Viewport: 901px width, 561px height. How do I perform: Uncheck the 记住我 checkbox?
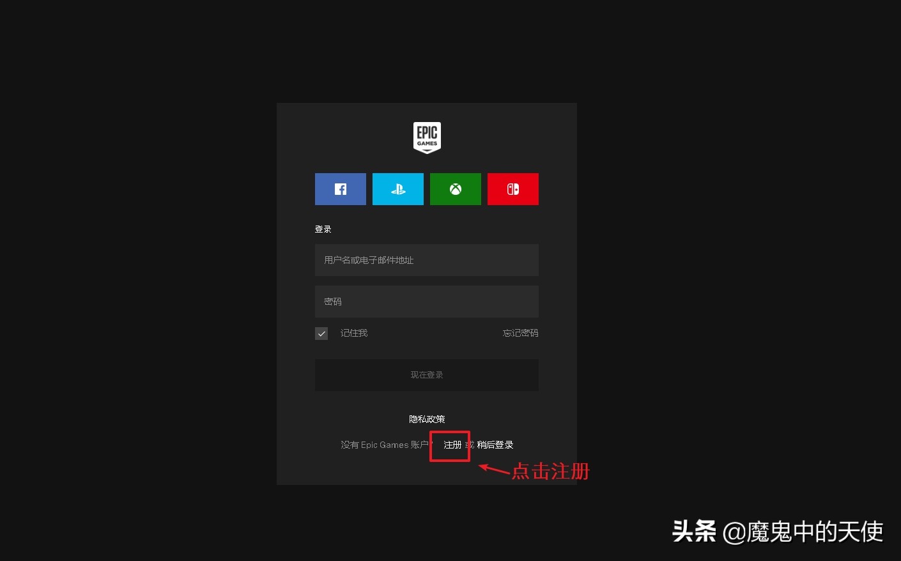coord(321,334)
